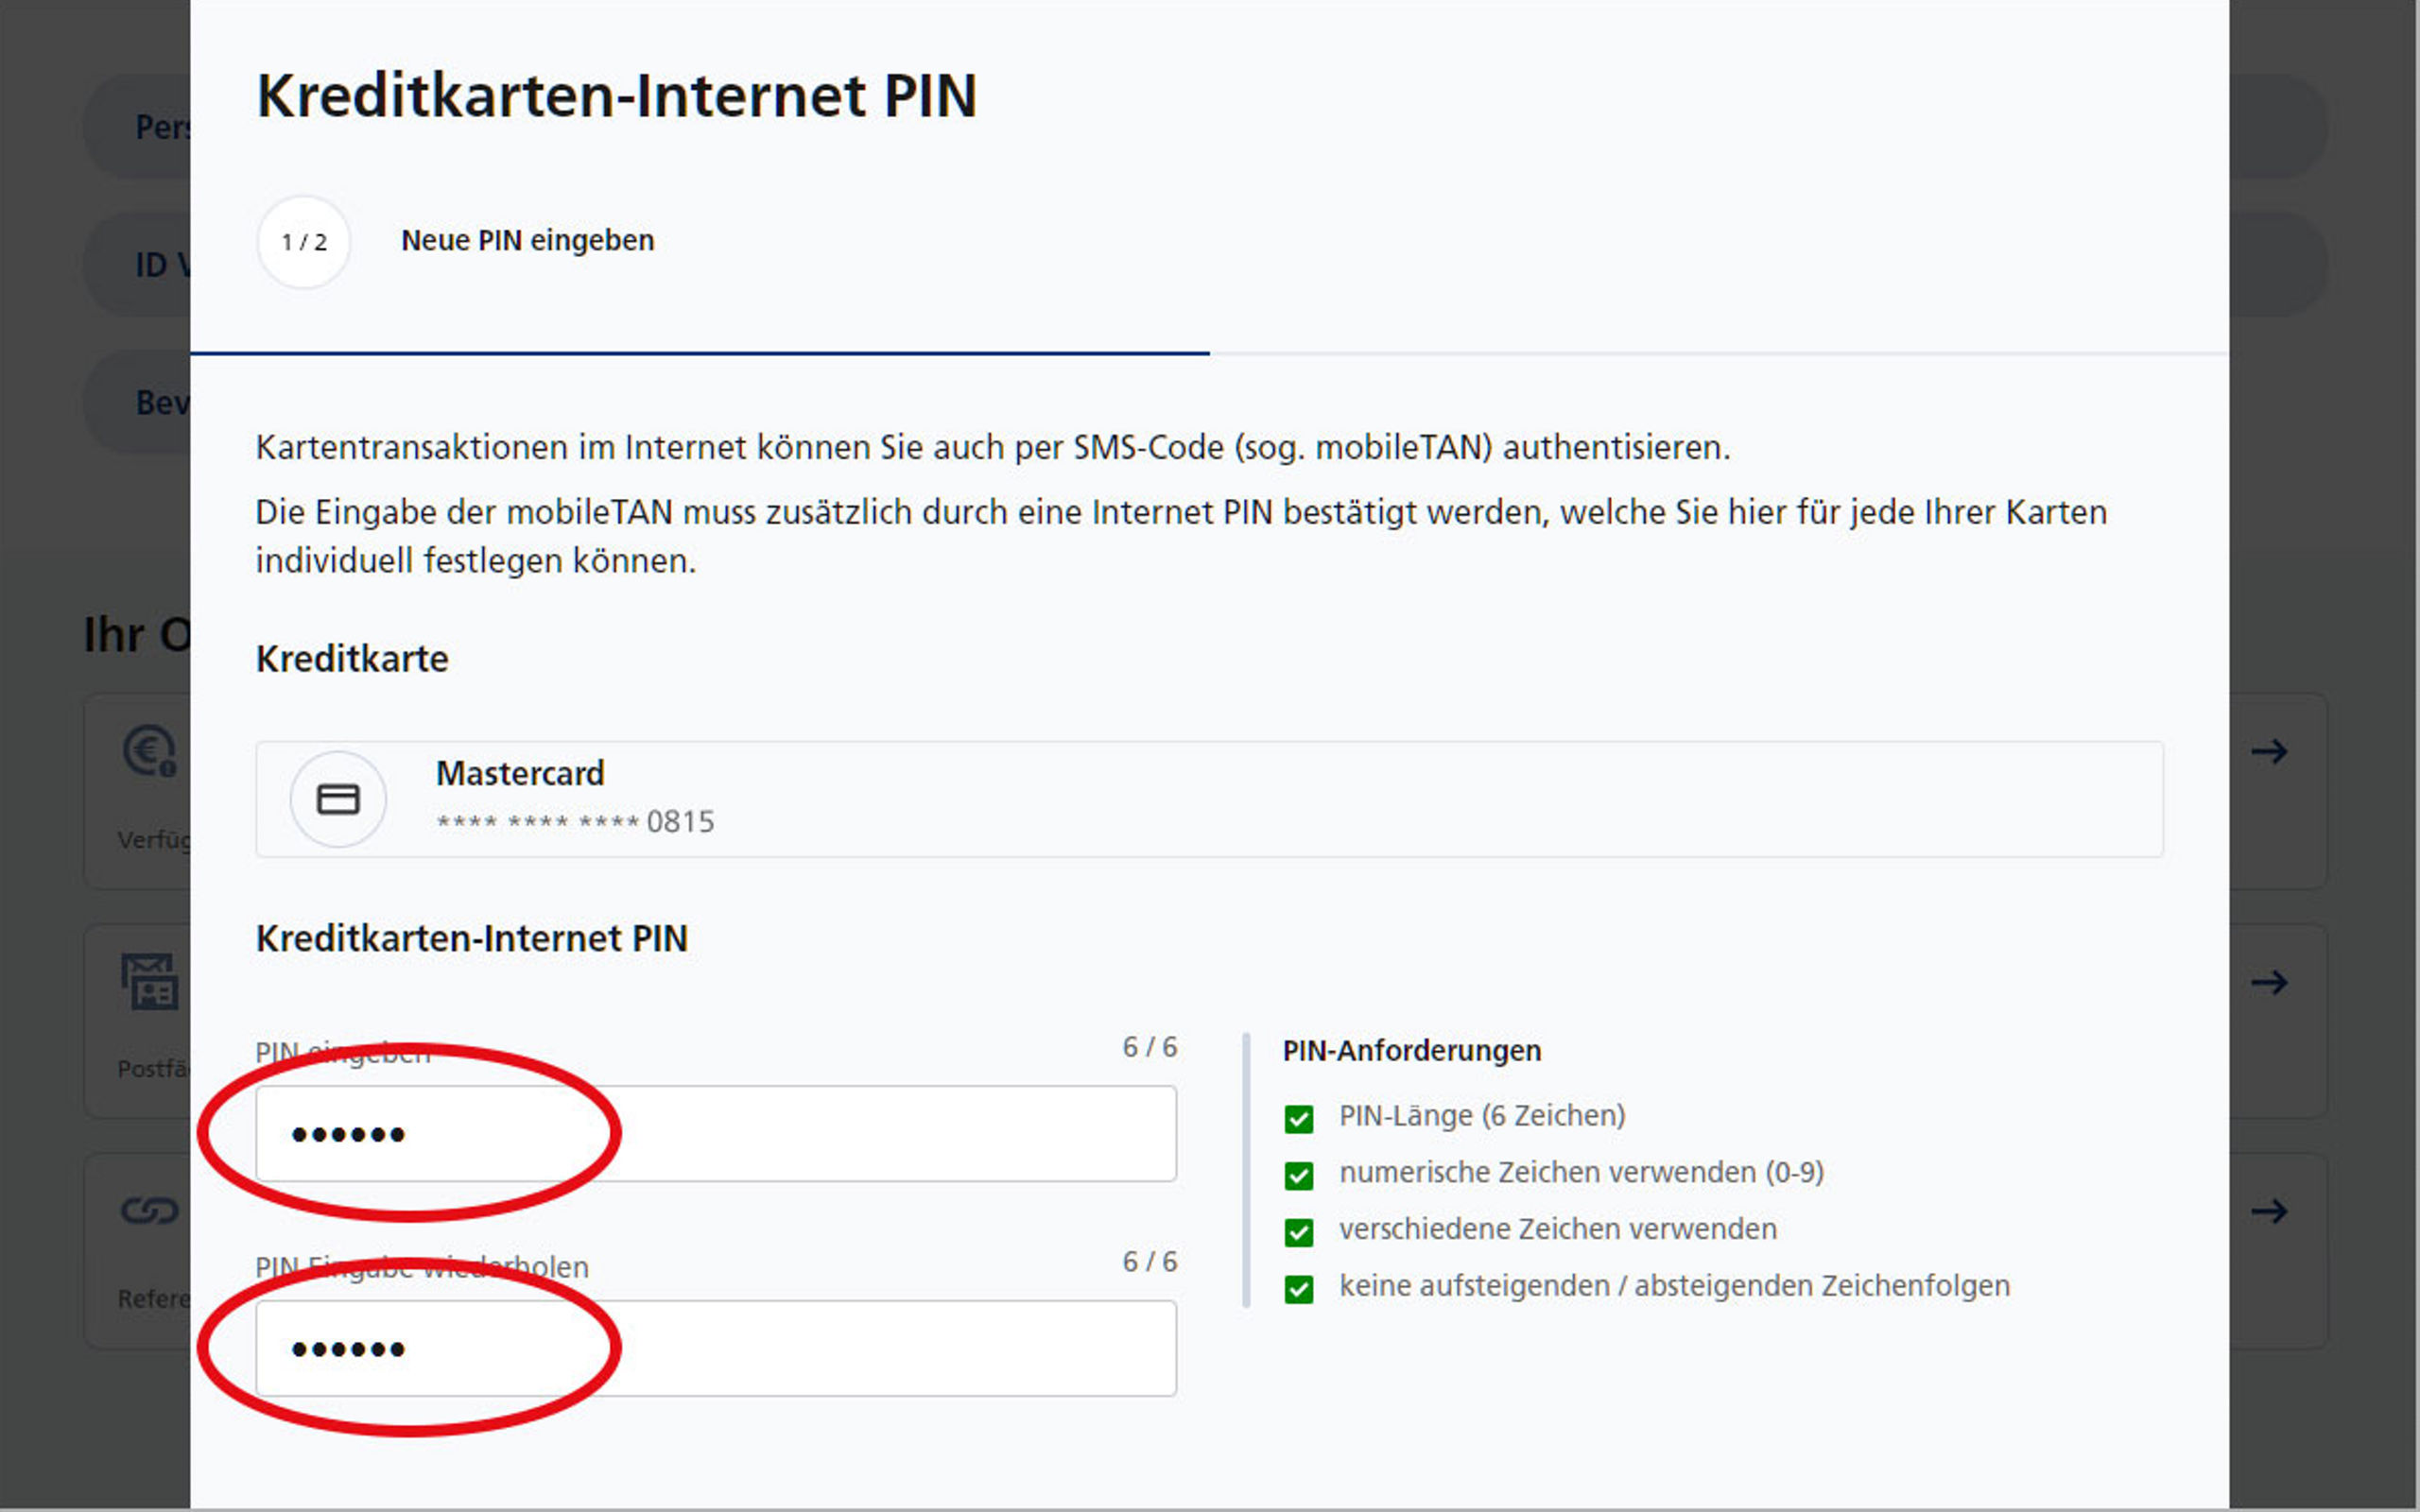
Task: Click the arrow in the Referenz card row
Action: click(2269, 1212)
